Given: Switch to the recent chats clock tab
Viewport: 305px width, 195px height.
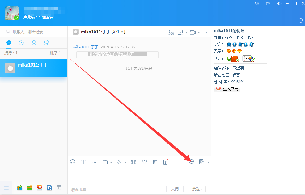Looking at the screenshot, I should tap(21, 43).
